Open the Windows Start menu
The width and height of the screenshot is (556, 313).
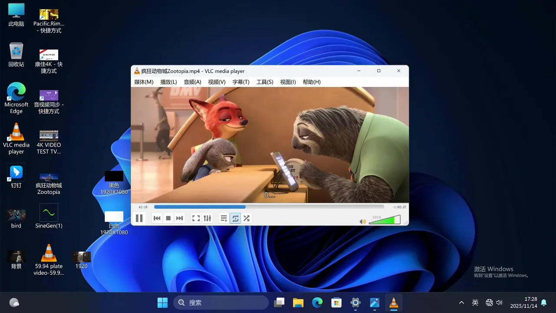point(162,303)
